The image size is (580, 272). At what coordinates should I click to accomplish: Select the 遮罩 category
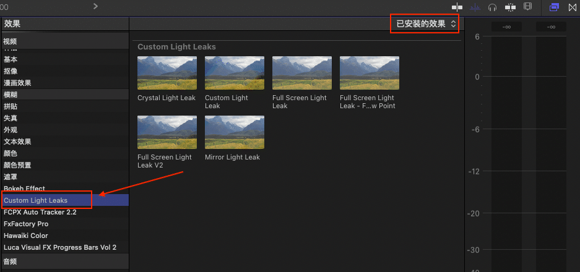click(64, 177)
